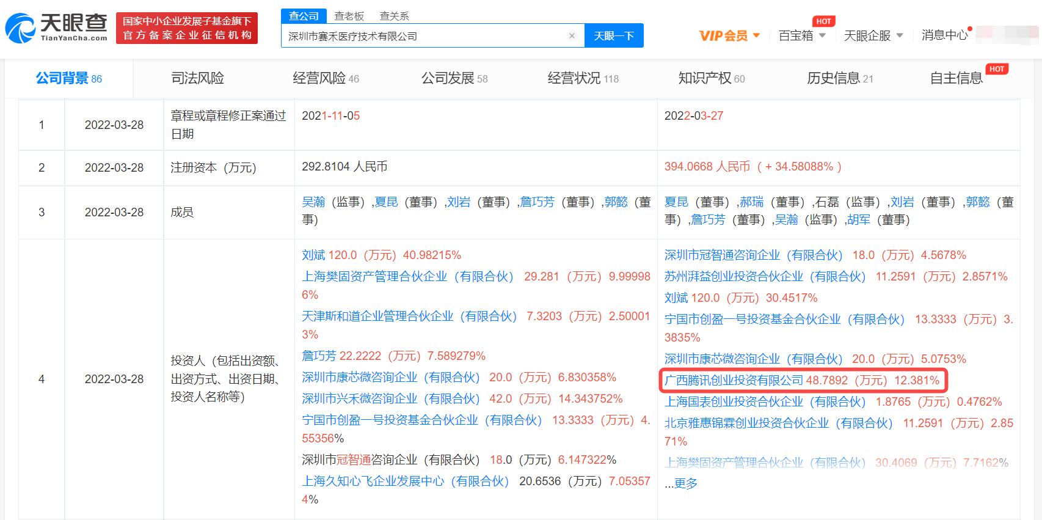This screenshot has height=520, width=1042.
Task: Select the 查老板 search tab
Action: click(349, 16)
